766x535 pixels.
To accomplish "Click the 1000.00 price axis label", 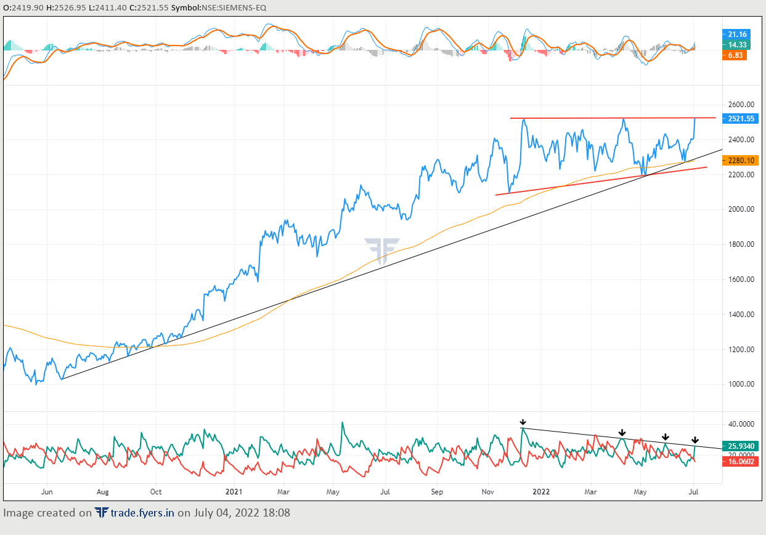I will (741, 384).
